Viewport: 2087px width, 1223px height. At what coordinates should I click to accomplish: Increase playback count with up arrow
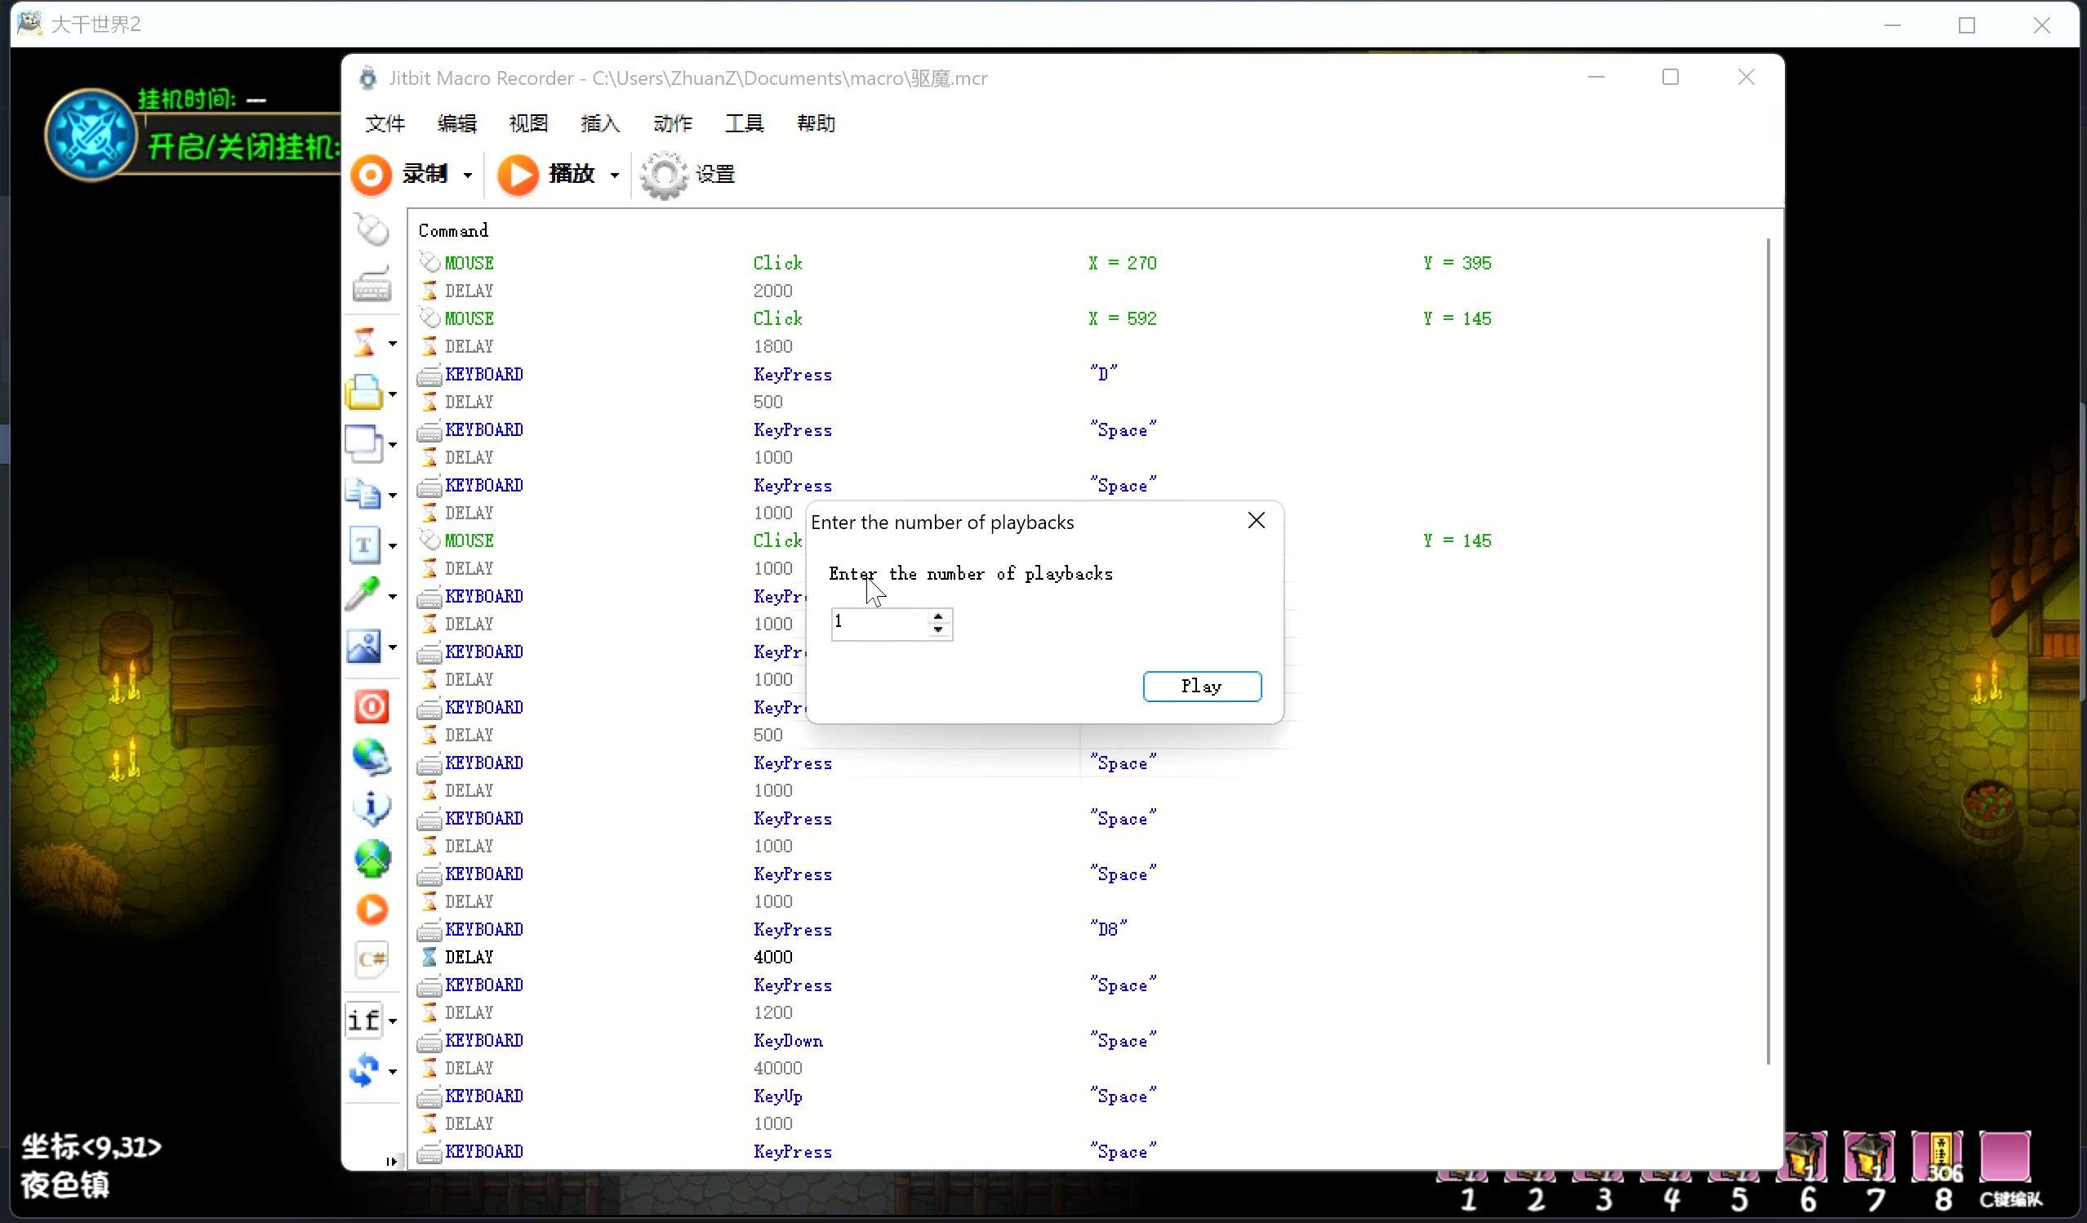pyautogui.click(x=938, y=616)
